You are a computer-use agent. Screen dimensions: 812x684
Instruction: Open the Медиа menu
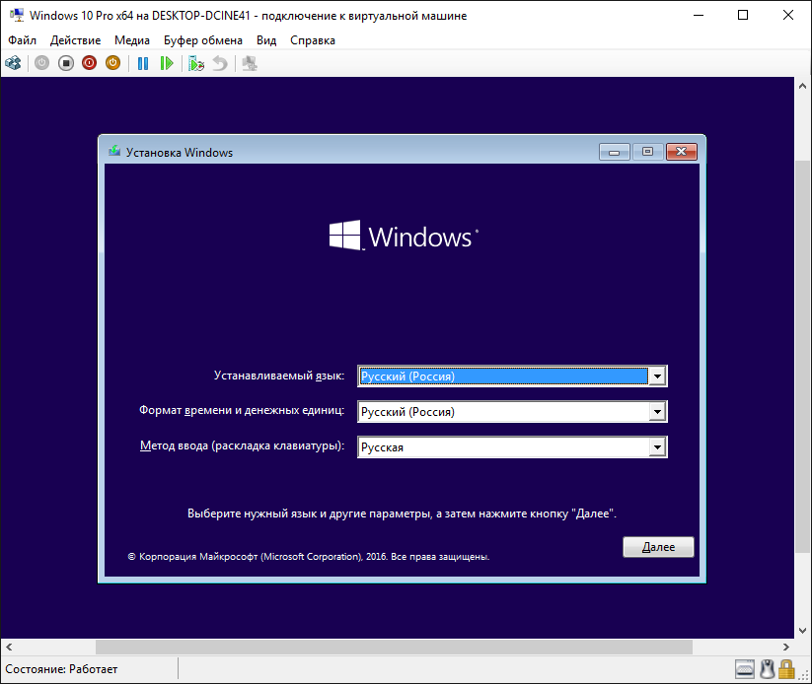pyautogui.click(x=132, y=40)
